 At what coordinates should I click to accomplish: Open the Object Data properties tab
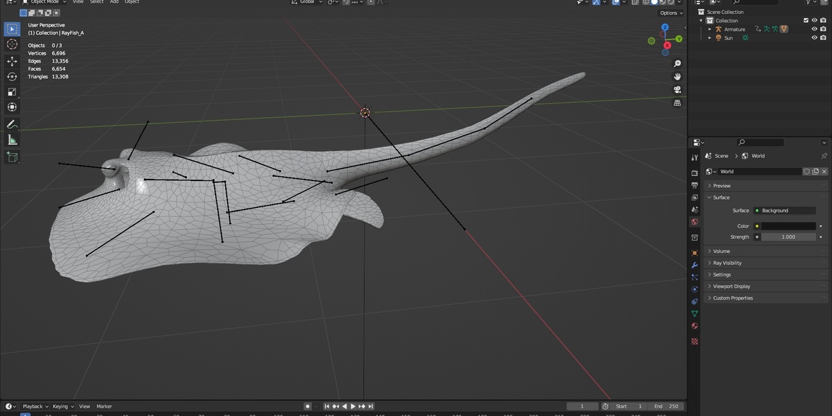(695, 314)
